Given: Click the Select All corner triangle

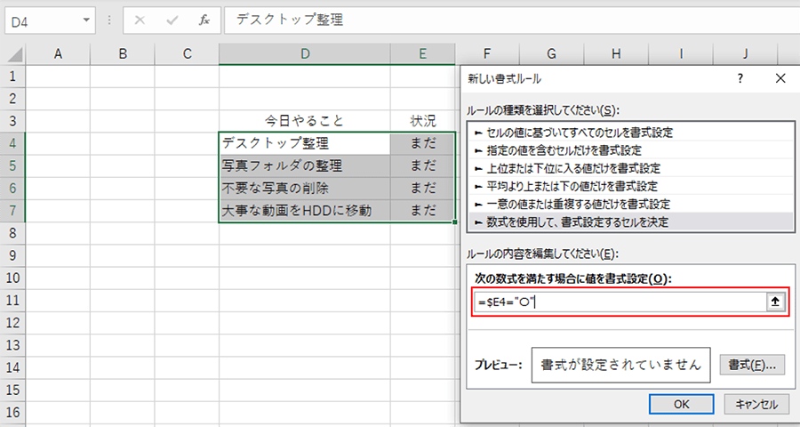Looking at the screenshot, I should point(12,54).
